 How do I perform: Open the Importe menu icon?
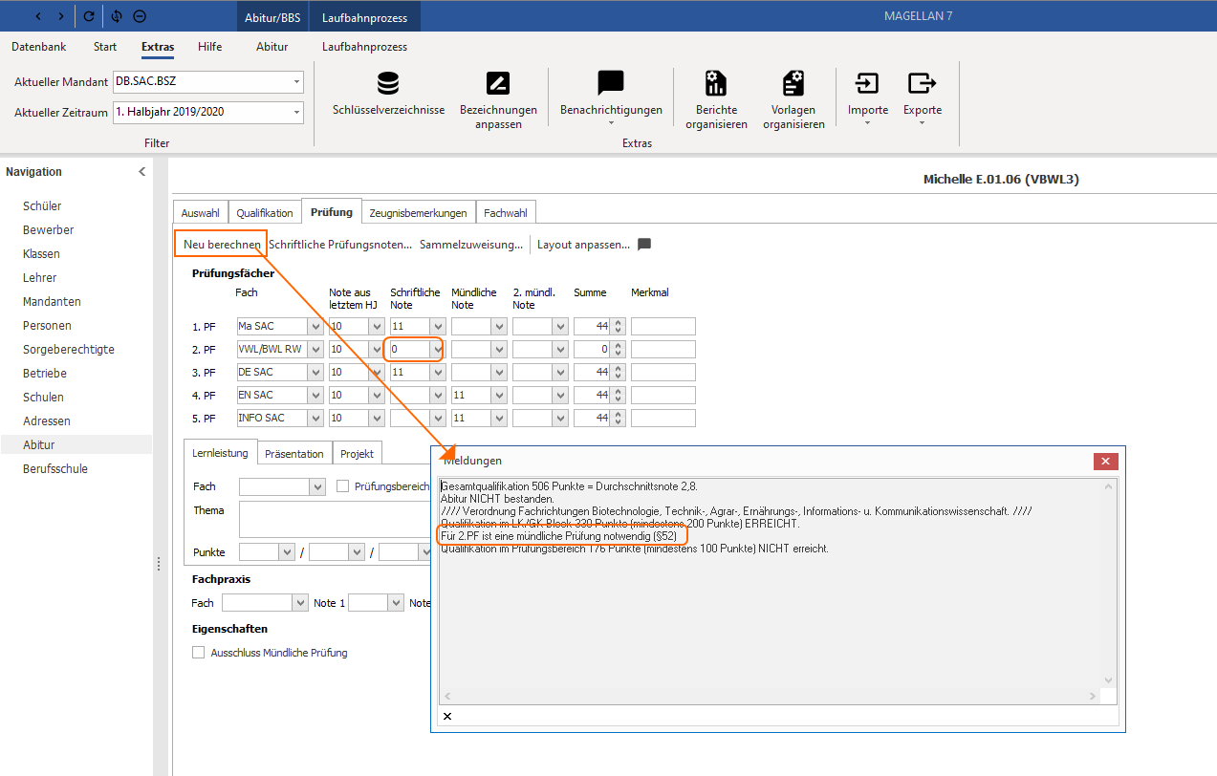coord(867,84)
